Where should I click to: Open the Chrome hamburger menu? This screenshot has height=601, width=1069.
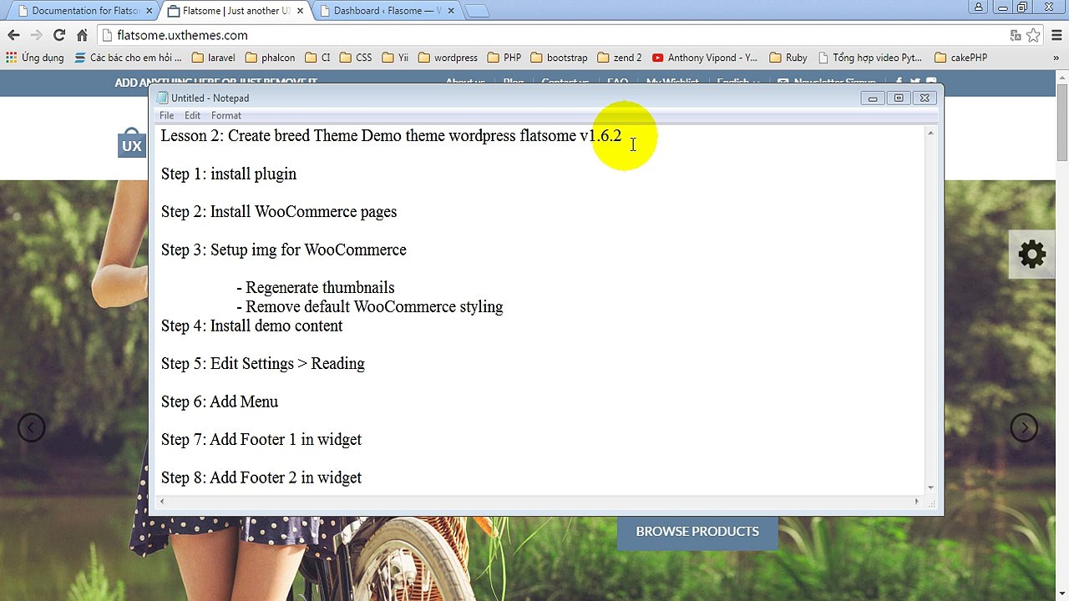click(x=1055, y=35)
